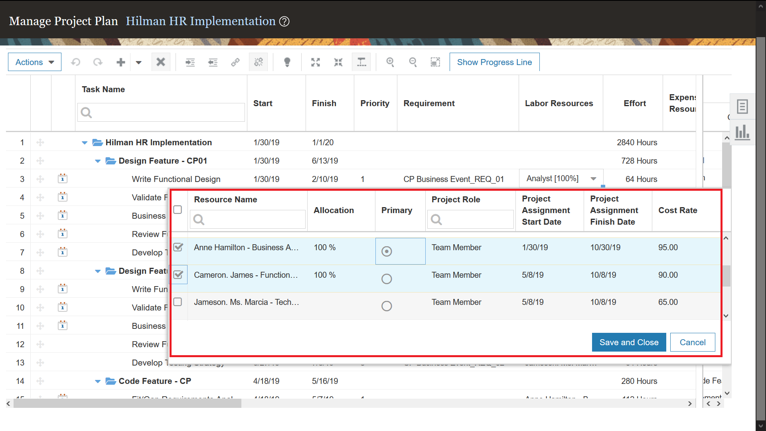
Task: Click the plus add task icon
Action: (120, 62)
